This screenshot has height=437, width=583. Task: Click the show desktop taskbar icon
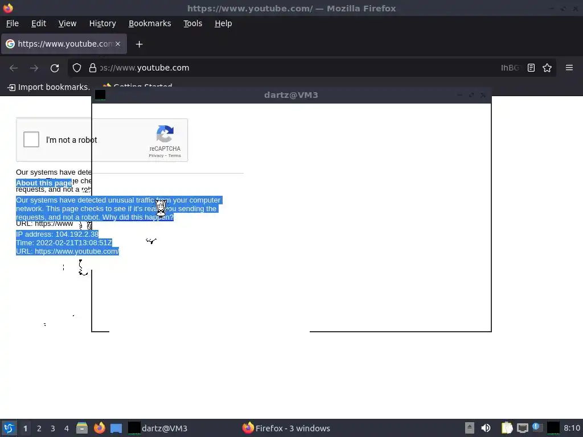(x=116, y=428)
